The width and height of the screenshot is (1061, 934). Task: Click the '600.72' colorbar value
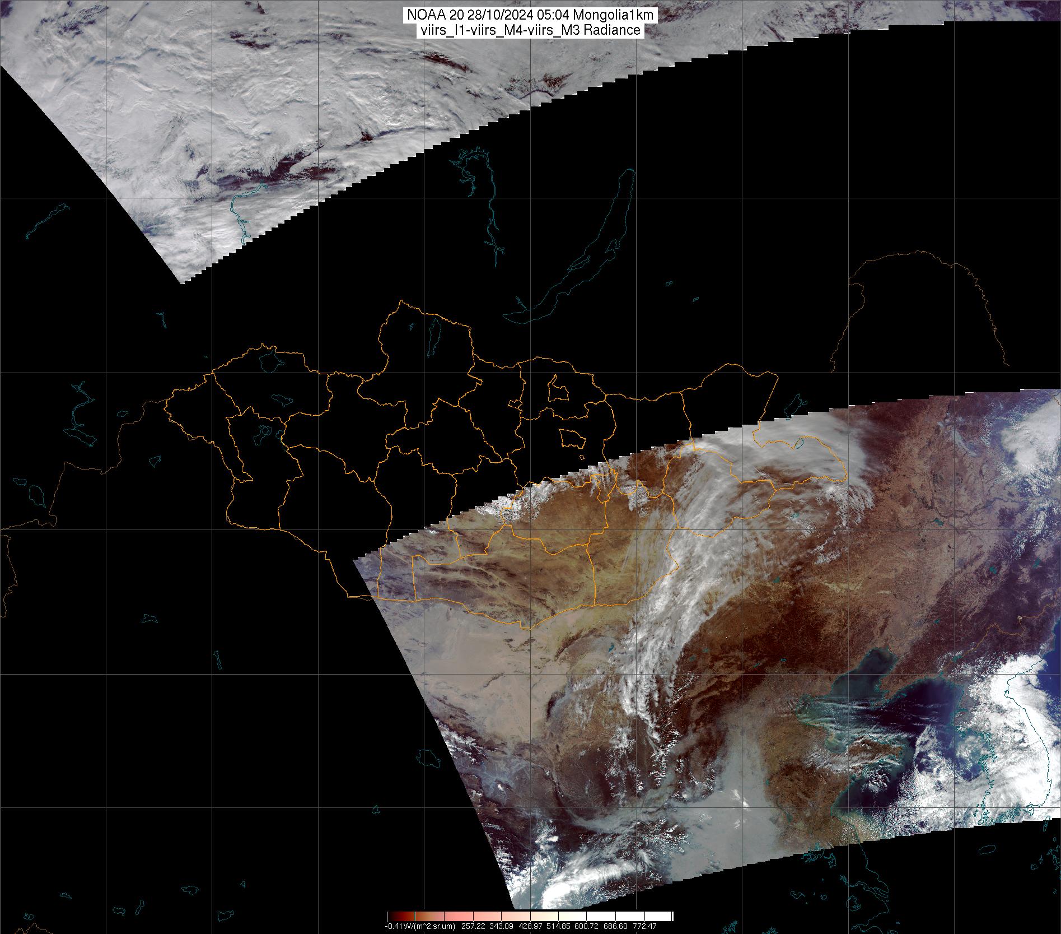(x=586, y=926)
